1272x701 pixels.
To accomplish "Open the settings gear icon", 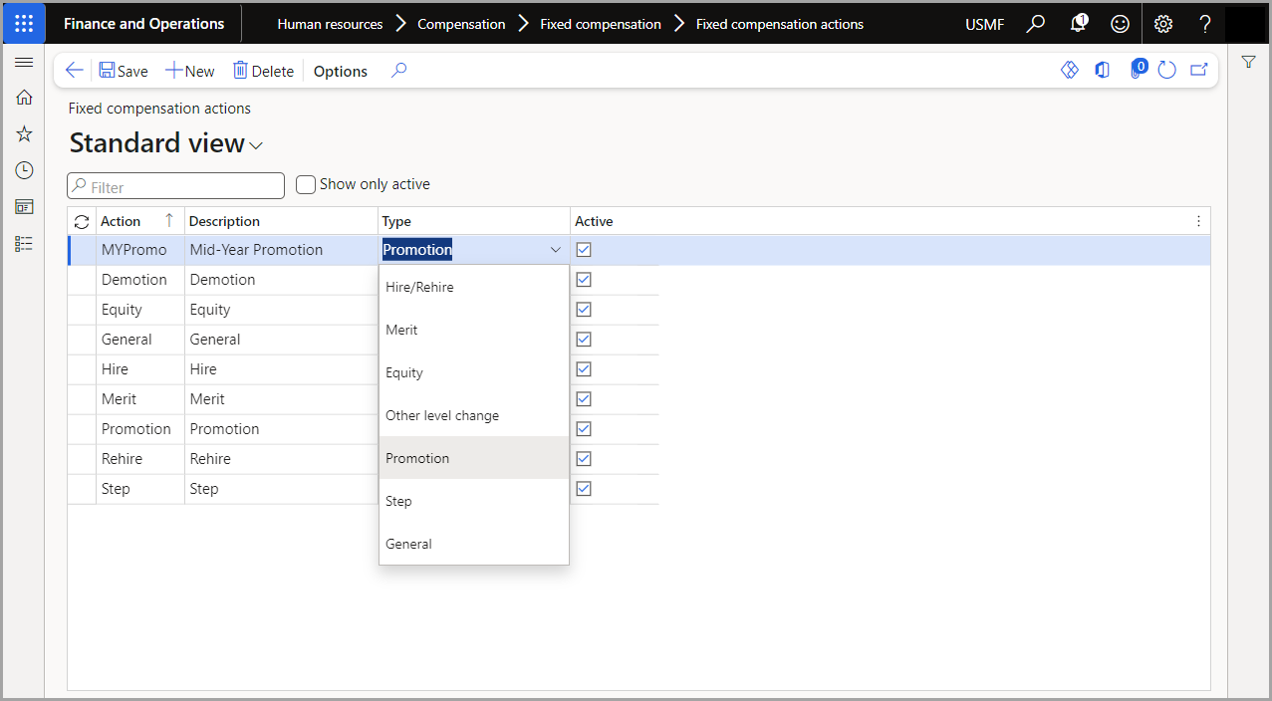I will tap(1163, 23).
